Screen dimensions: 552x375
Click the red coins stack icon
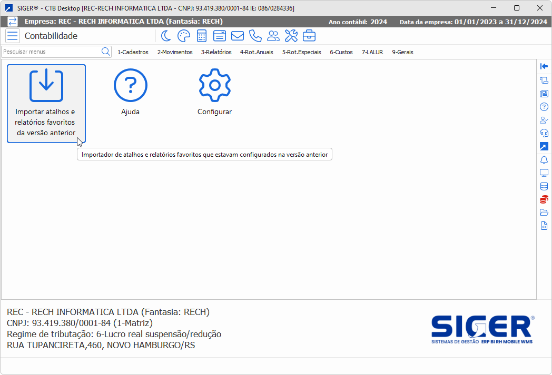(544, 200)
